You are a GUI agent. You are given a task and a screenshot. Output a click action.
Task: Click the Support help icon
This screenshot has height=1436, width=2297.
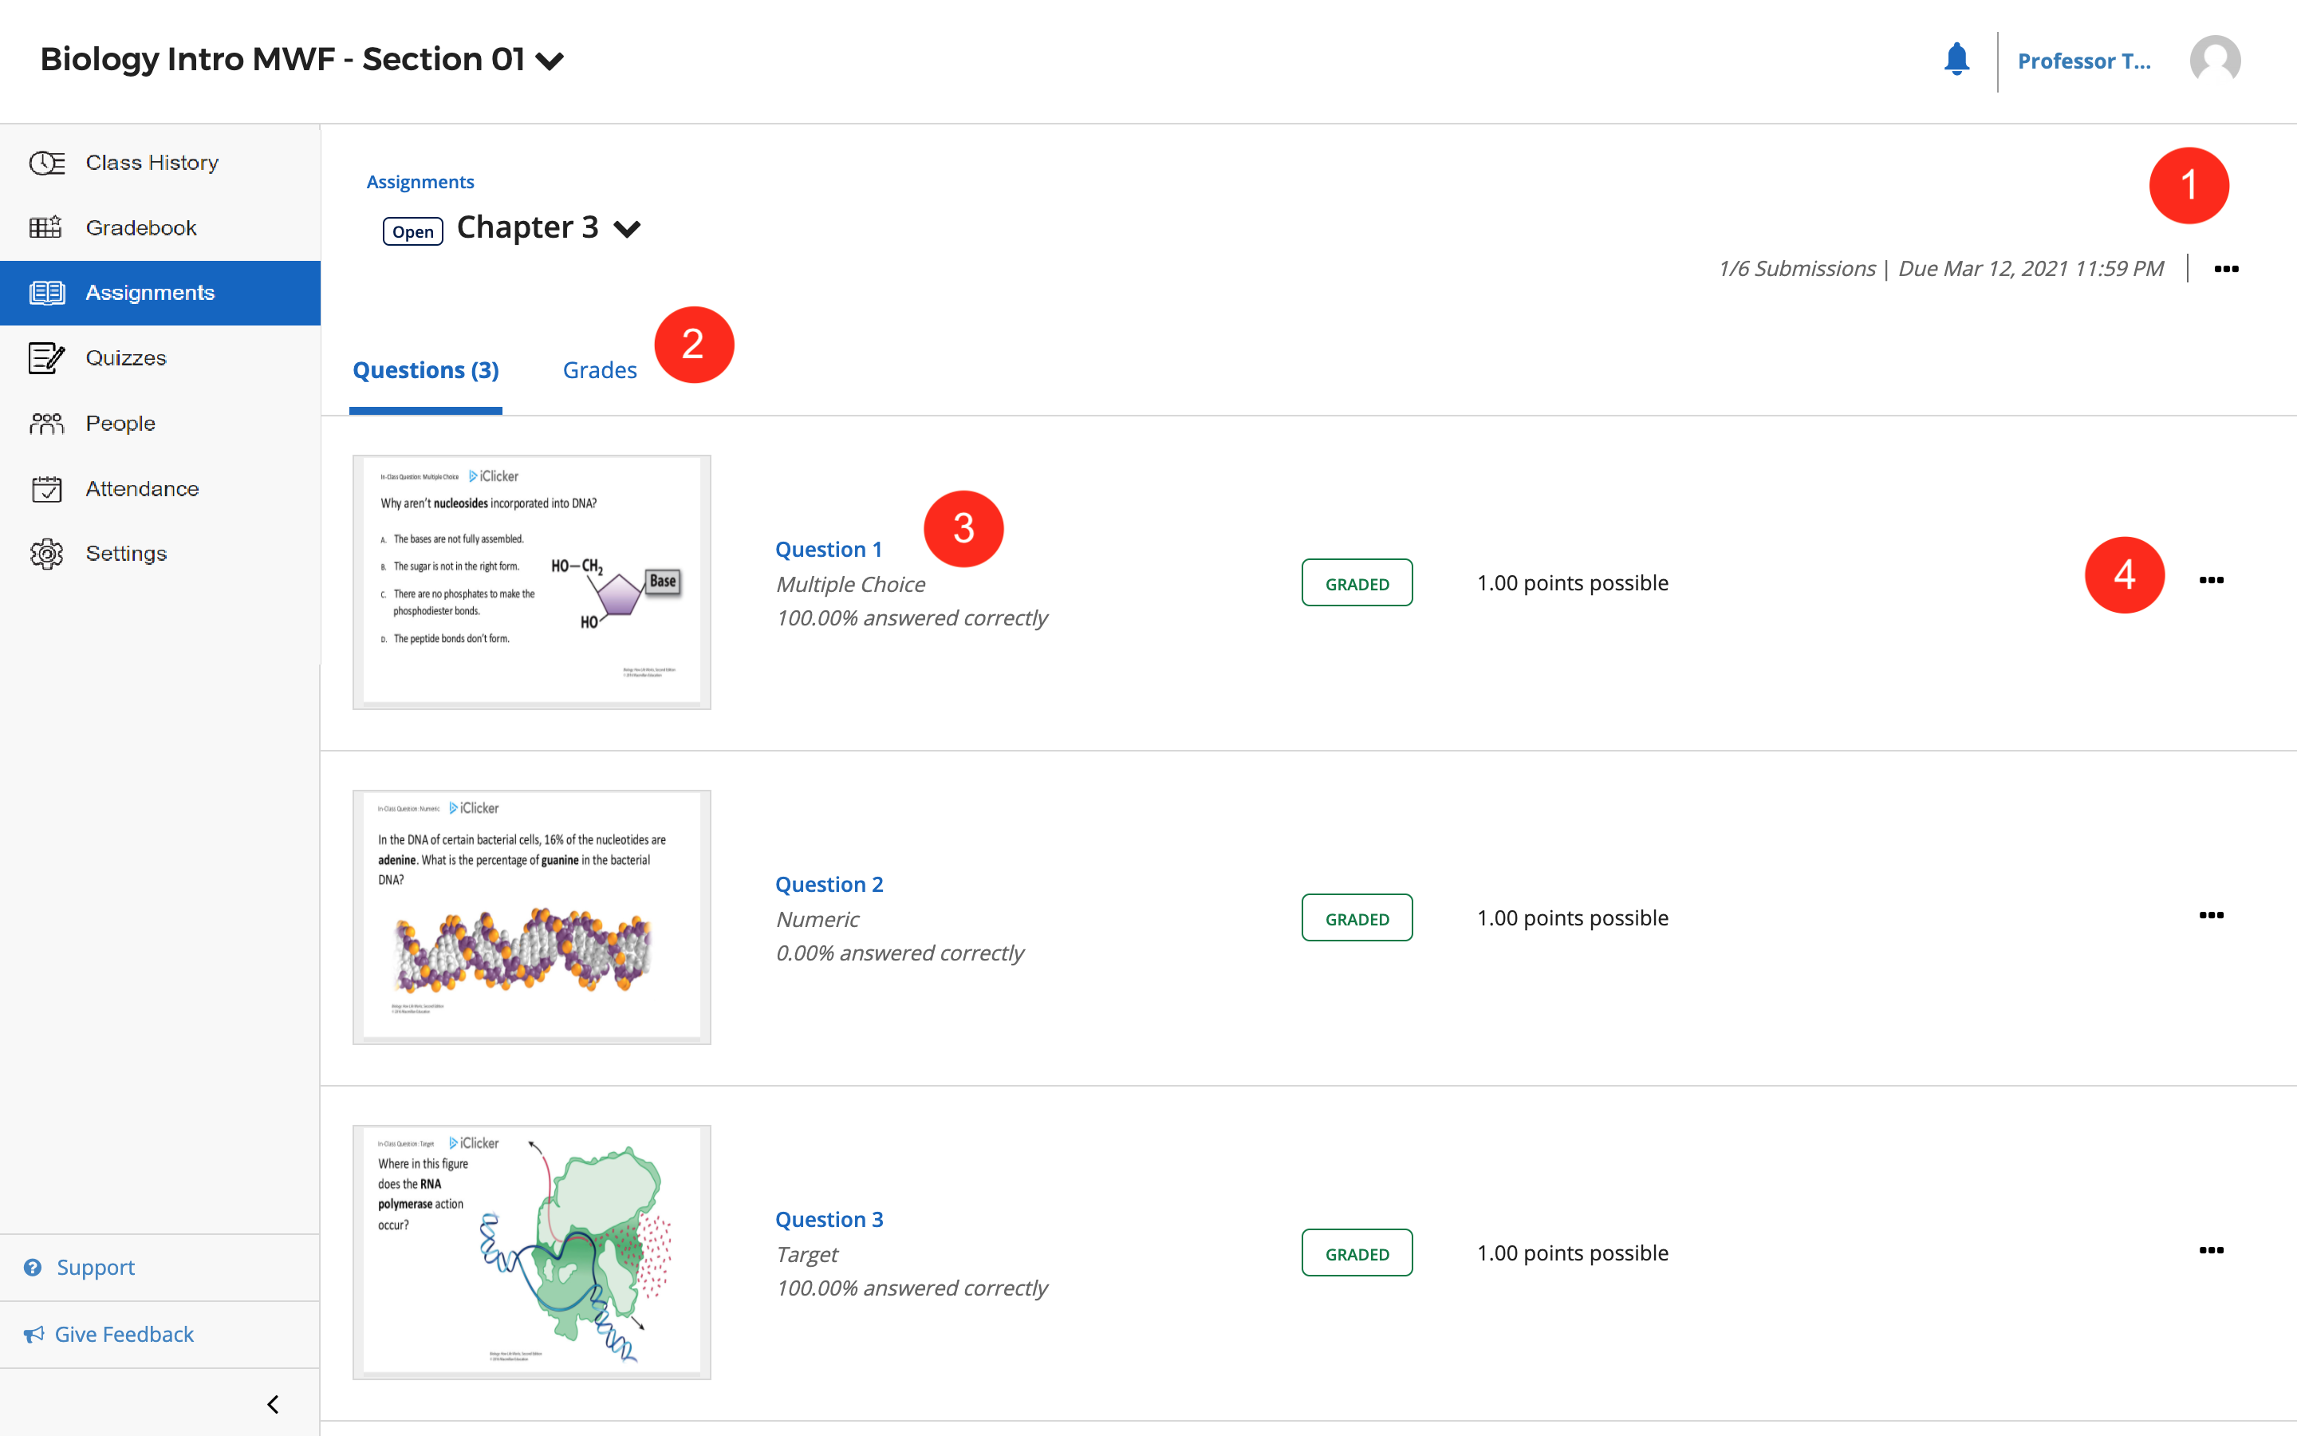(34, 1267)
